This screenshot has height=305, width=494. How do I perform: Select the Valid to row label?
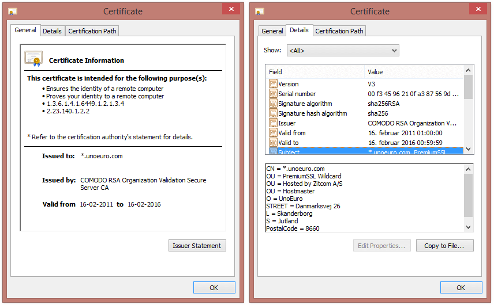tap(289, 142)
